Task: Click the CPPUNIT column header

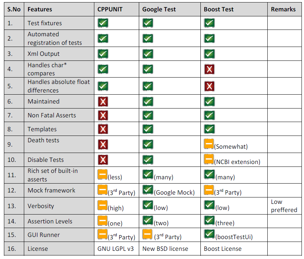Action: tap(110, 10)
